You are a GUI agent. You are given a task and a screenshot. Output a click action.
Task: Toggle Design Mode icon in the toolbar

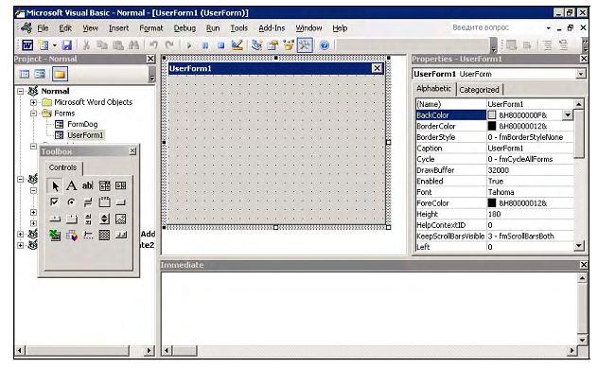pos(237,45)
